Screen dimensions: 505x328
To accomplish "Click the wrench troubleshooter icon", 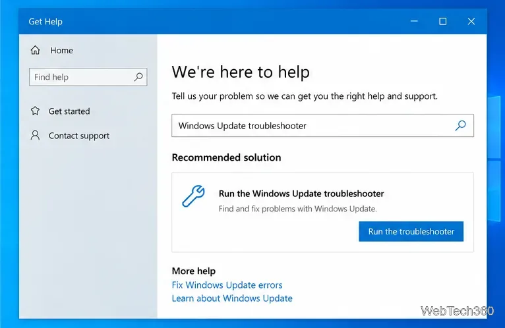I will pos(193,196).
